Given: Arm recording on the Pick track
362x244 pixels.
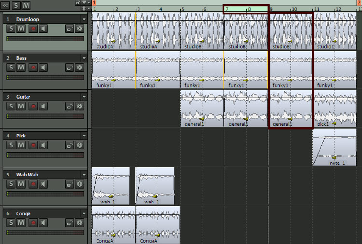Looking at the screenshot, I should [33, 145].
